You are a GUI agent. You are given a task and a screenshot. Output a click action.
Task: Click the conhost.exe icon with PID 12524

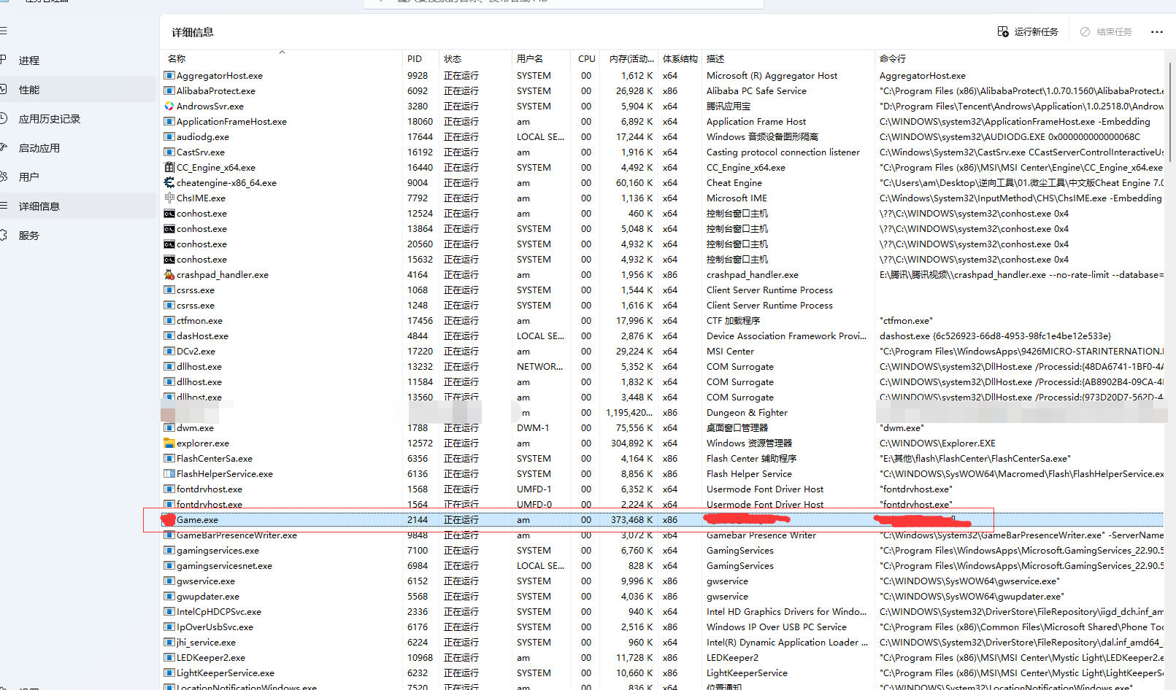click(169, 213)
